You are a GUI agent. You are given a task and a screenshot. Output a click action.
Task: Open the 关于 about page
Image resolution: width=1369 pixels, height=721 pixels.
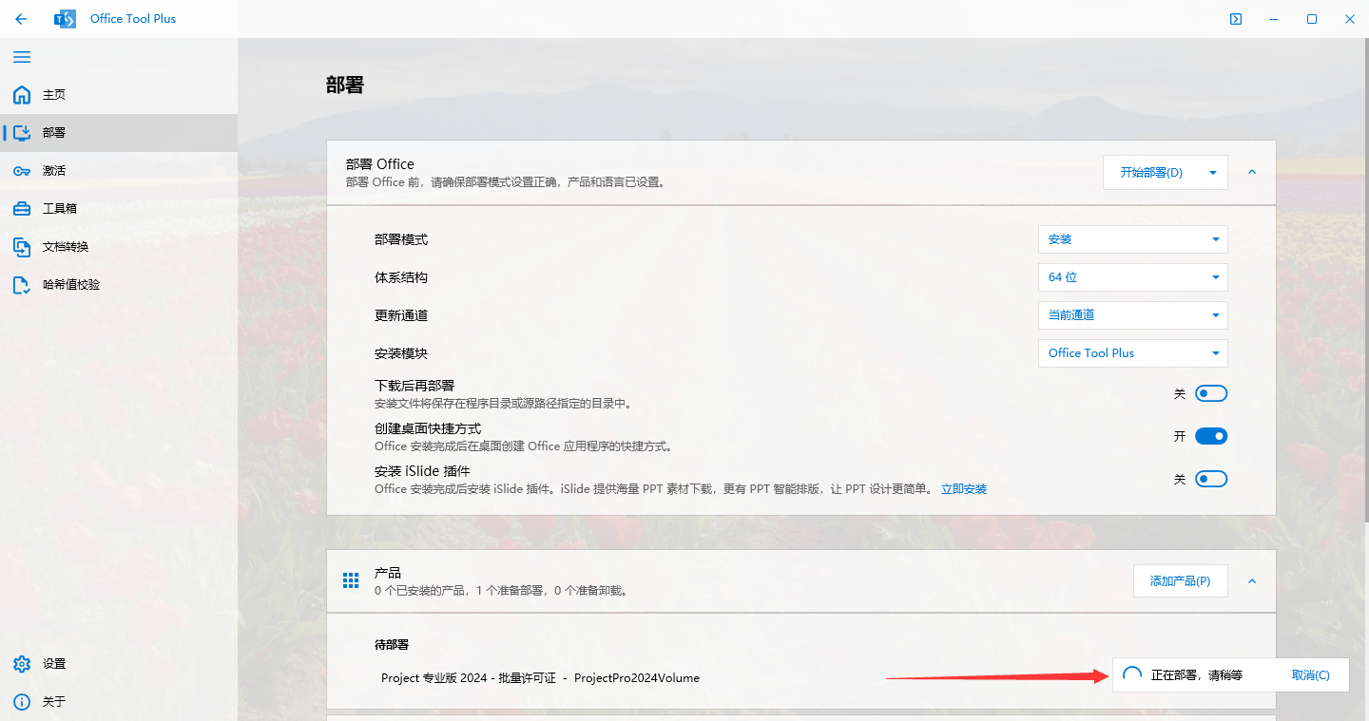tap(52, 701)
